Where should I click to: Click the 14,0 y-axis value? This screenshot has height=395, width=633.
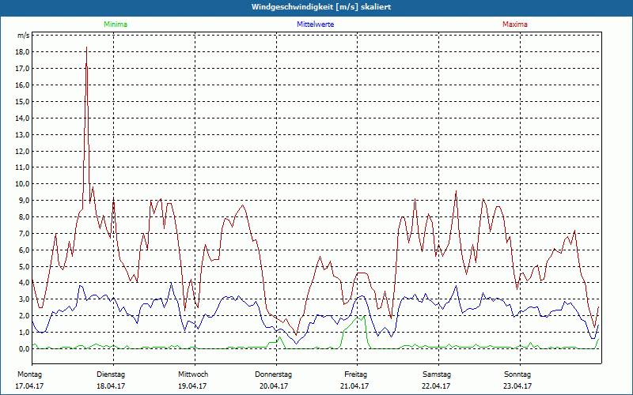pyautogui.click(x=22, y=118)
